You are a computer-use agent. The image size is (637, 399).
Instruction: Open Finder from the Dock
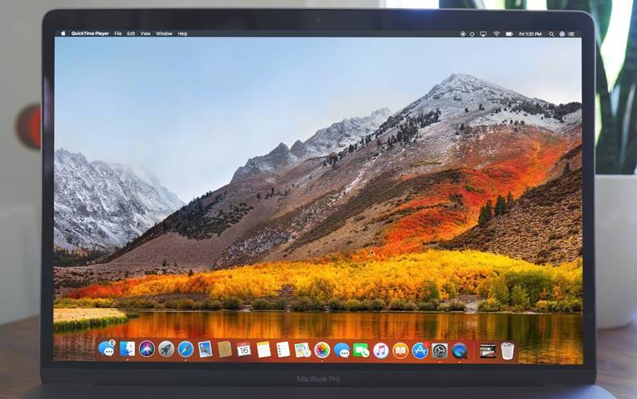click(127, 349)
